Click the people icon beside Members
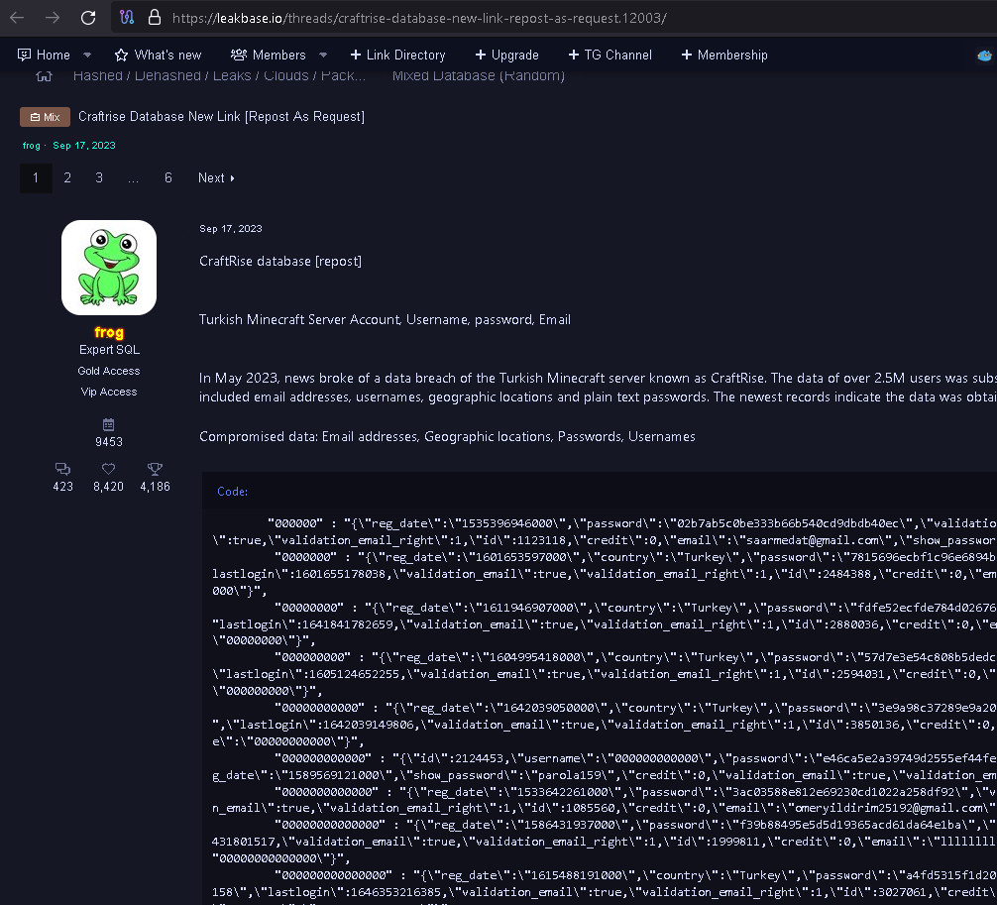The height and width of the screenshot is (905, 997). point(237,55)
